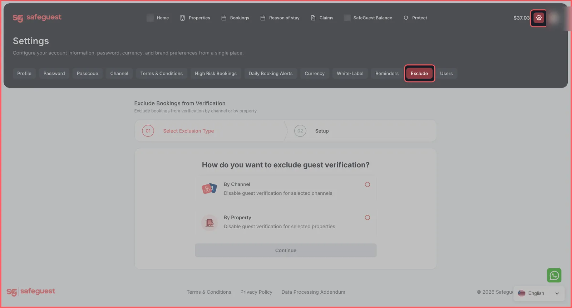572x308 pixels.
Task: Click the footer Safeguest logo
Action: (31, 292)
